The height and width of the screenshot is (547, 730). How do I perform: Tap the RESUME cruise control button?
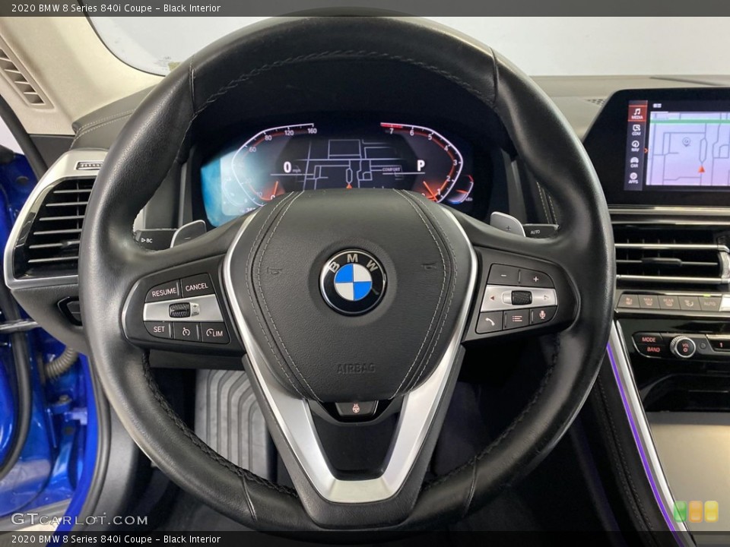[x=163, y=292]
